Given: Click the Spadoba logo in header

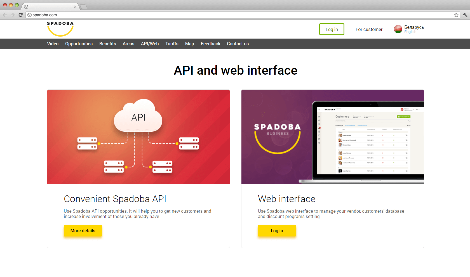Looking at the screenshot, I should [60, 29].
